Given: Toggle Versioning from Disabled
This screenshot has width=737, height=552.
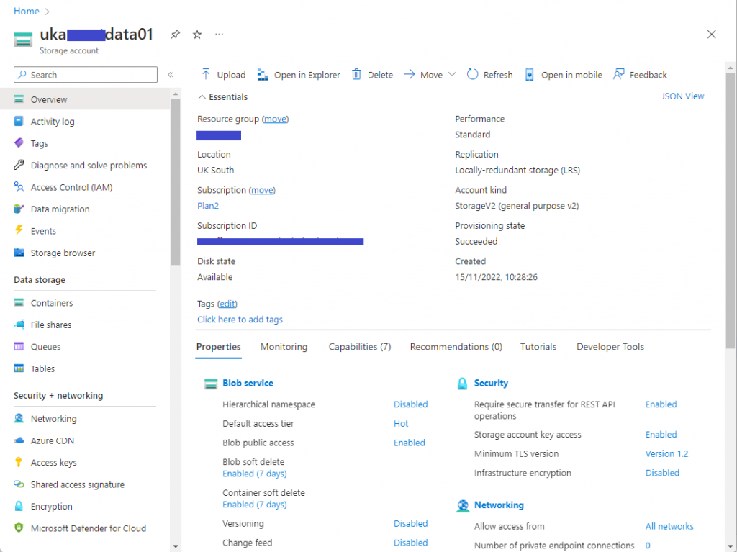Looking at the screenshot, I should click(410, 523).
